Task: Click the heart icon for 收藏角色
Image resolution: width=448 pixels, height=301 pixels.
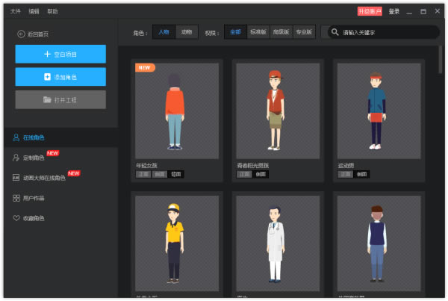Action: point(16,218)
